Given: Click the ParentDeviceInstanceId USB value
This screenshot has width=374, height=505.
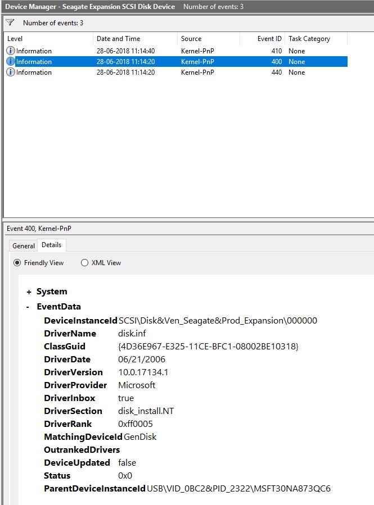Looking at the screenshot, I should 239,489.
